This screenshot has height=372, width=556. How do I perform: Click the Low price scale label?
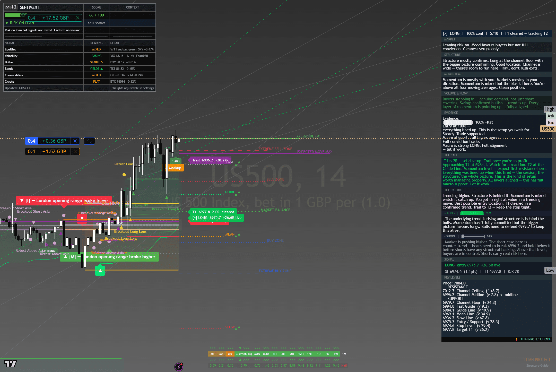[x=550, y=270]
